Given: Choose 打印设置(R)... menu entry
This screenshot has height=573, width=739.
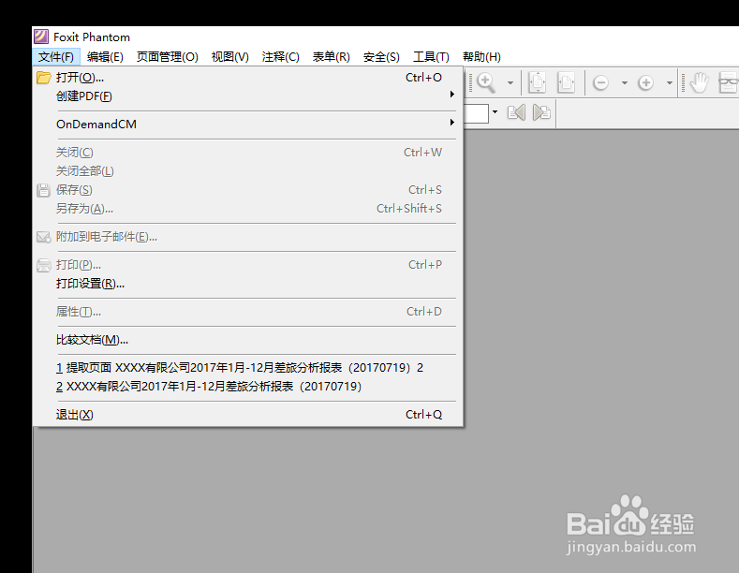Looking at the screenshot, I should (248, 284).
